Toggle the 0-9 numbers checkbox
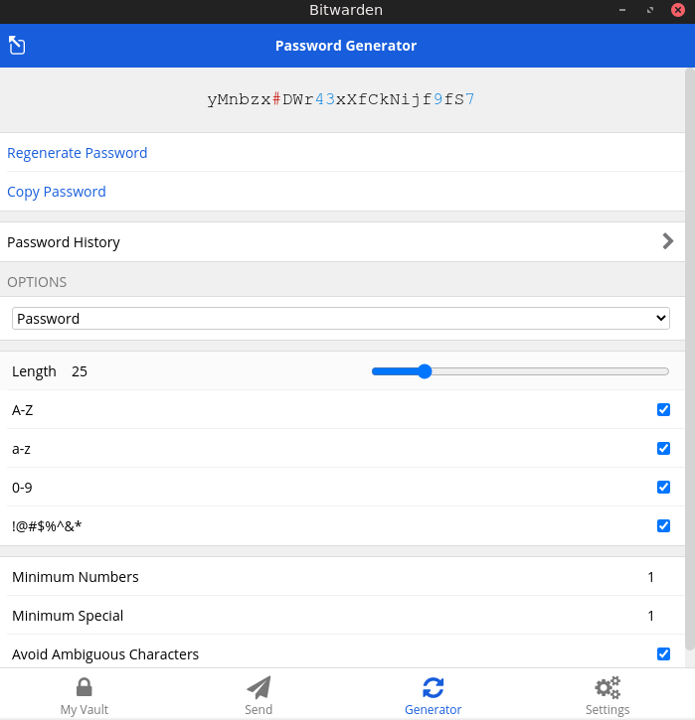This screenshot has width=695, height=720. [663, 487]
